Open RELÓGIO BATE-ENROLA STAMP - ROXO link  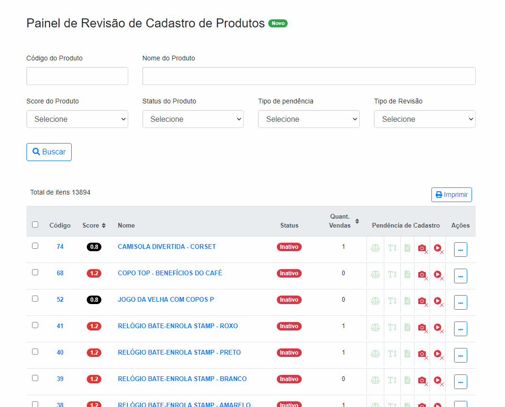click(x=178, y=326)
